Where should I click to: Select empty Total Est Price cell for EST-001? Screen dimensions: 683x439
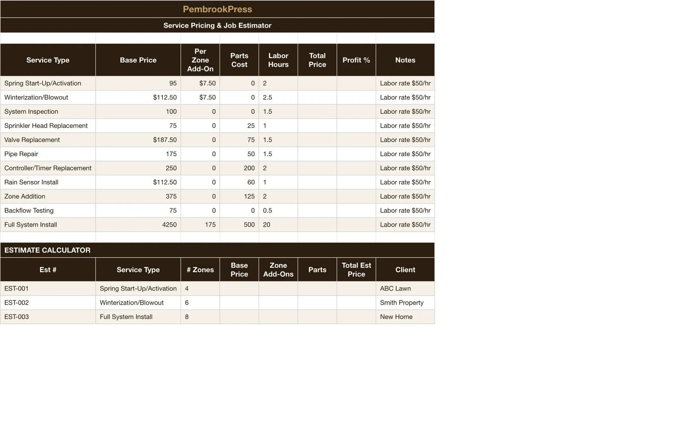[x=356, y=288]
